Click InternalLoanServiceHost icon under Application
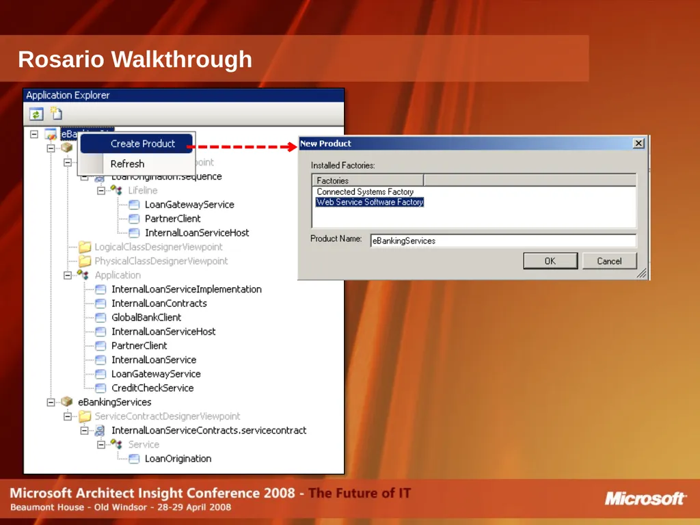 pos(101,332)
